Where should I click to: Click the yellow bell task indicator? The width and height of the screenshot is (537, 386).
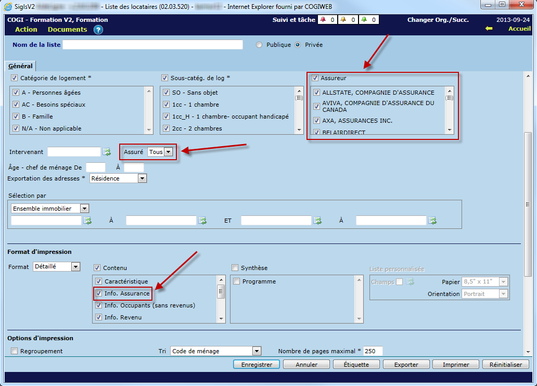tap(343, 20)
